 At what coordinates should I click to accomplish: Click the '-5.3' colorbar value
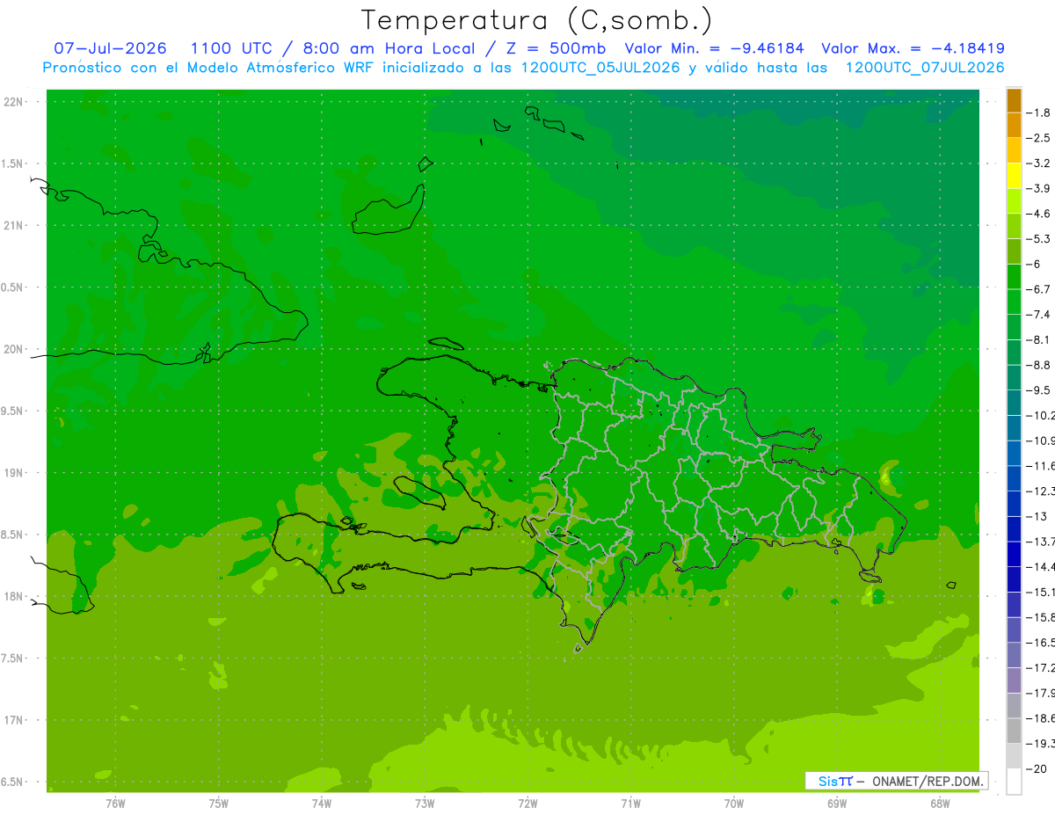(1039, 238)
